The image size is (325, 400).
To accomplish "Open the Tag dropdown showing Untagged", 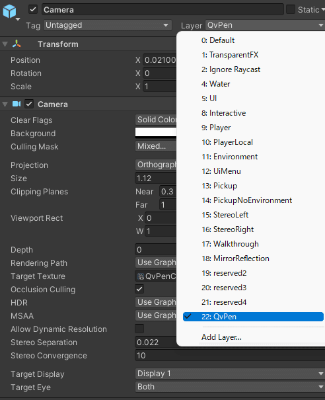I will (108, 25).
